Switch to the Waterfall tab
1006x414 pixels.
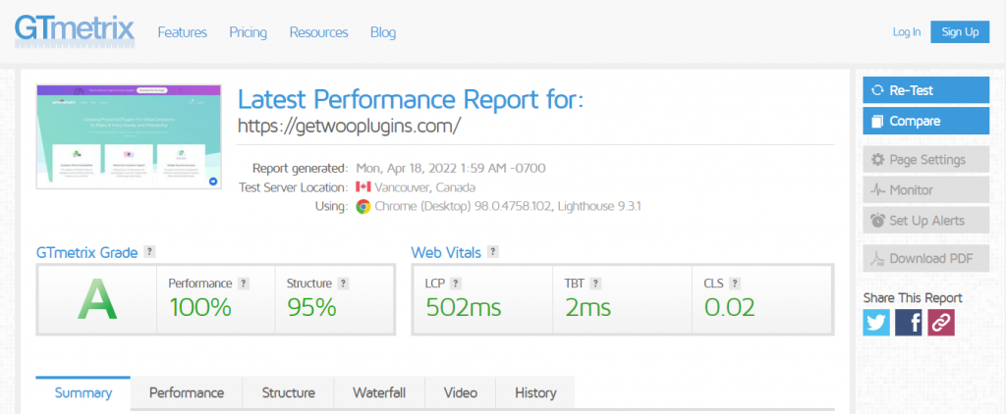(379, 392)
